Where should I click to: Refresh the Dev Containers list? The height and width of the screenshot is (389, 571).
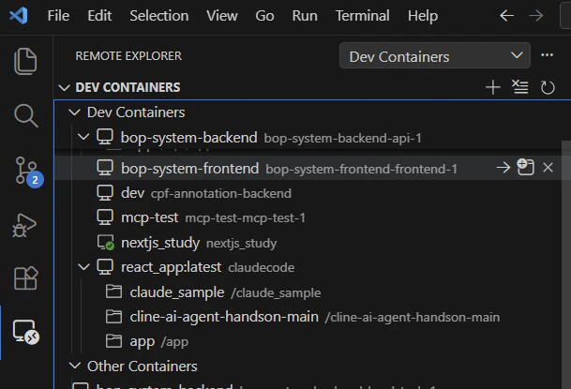coord(548,87)
